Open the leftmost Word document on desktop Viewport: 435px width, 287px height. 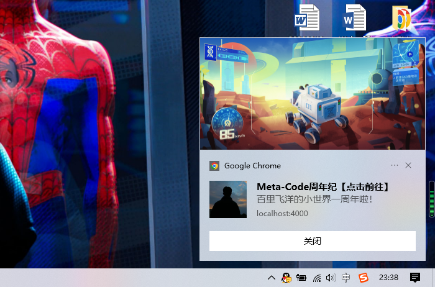pos(308,17)
